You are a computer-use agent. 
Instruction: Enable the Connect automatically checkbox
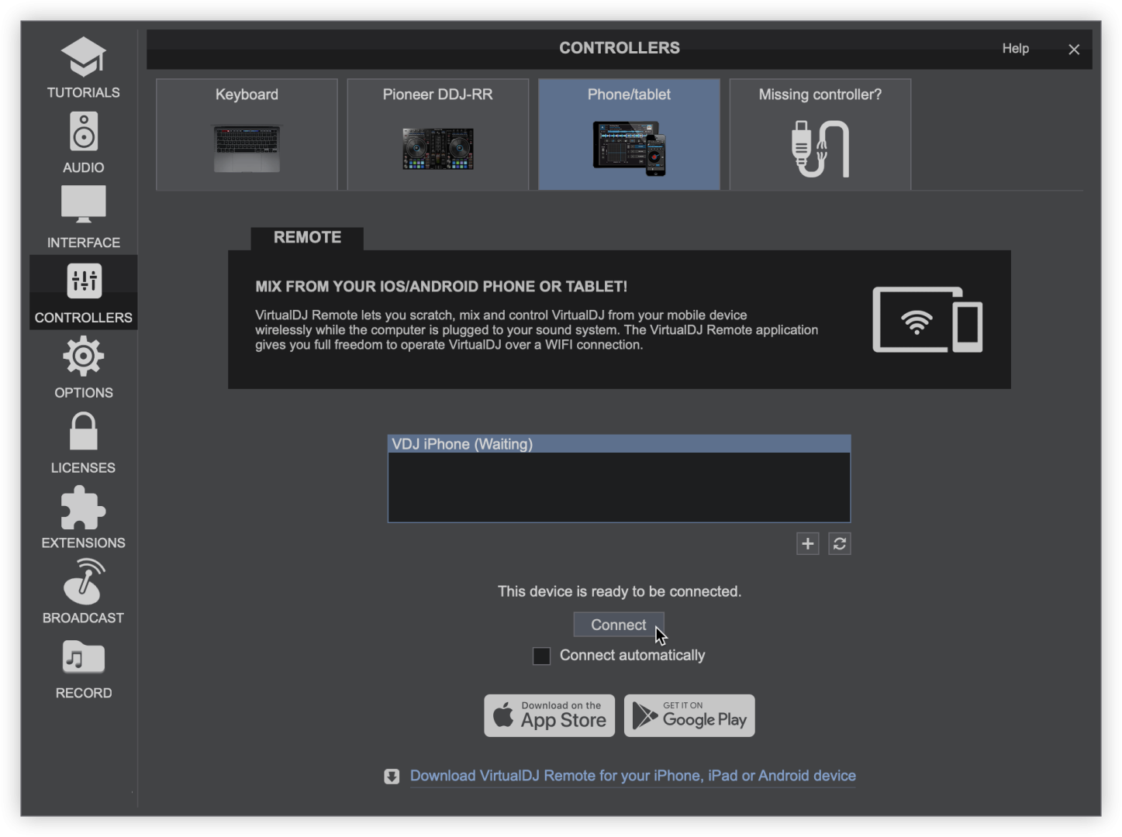(541, 656)
